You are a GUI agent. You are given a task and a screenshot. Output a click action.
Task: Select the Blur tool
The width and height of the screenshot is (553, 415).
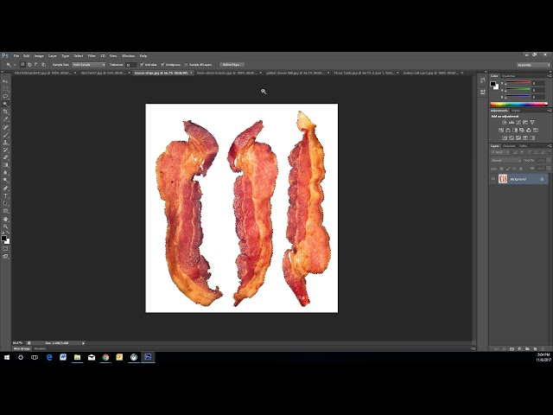[5, 173]
